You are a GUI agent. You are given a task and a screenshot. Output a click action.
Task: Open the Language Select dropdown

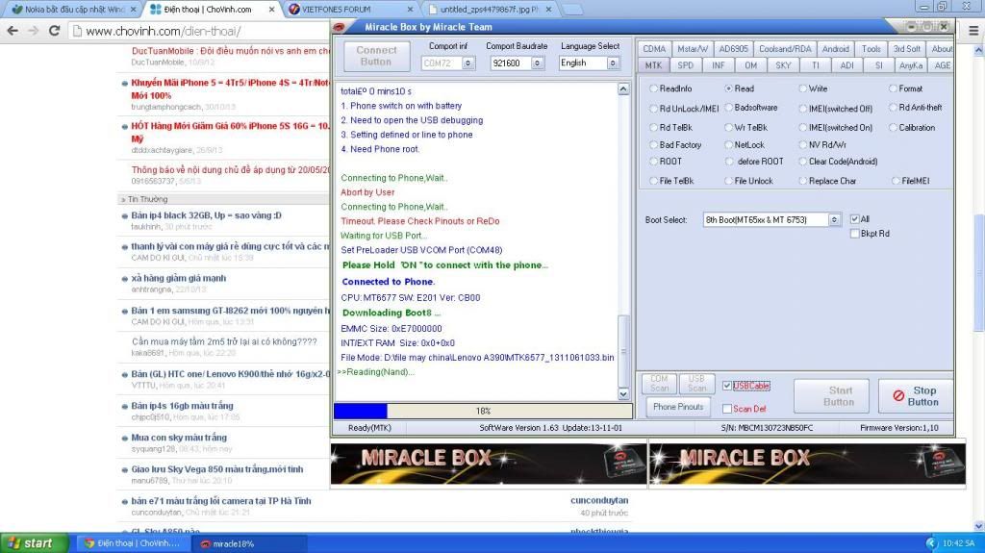(613, 63)
